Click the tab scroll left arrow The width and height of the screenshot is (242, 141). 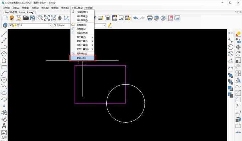pyautogui.click(x=236, y=12)
